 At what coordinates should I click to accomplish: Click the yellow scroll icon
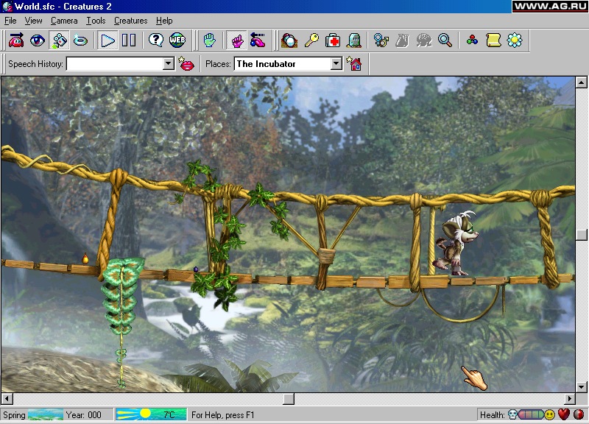[x=493, y=40]
